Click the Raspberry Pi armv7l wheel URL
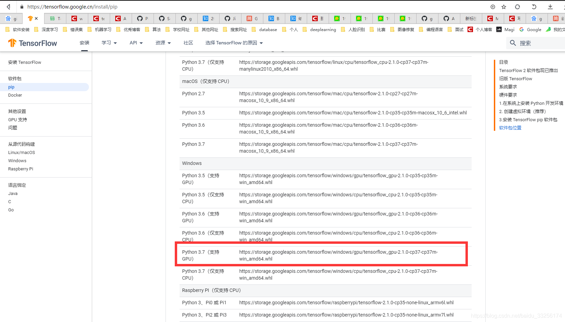Screen dimensions: 565x322 click(x=346, y=315)
